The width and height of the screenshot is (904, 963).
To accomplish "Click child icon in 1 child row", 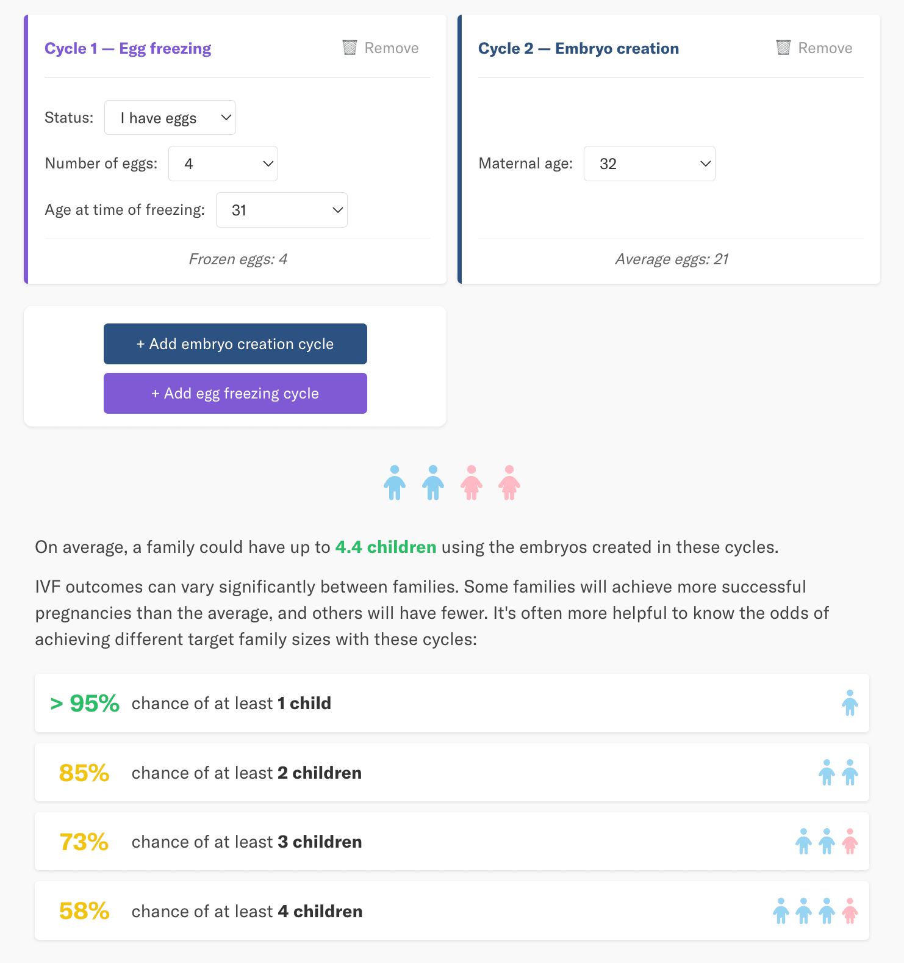I will pos(850,703).
